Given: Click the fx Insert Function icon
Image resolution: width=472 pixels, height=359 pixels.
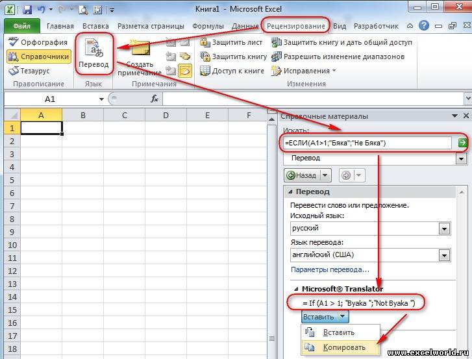Looking at the screenshot, I should coord(155,99).
